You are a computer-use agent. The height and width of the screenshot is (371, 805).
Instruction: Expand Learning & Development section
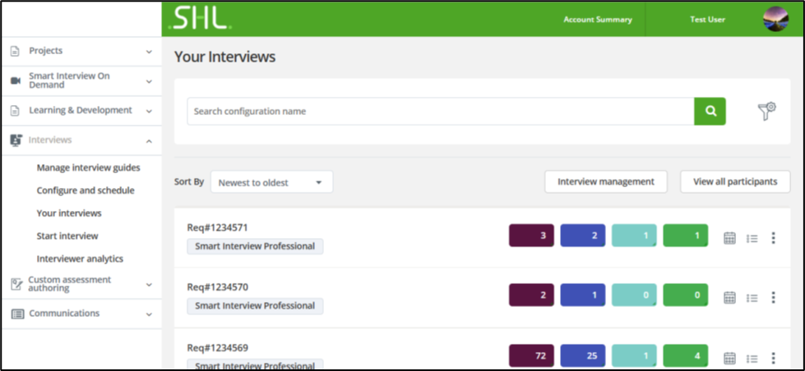pyautogui.click(x=81, y=110)
